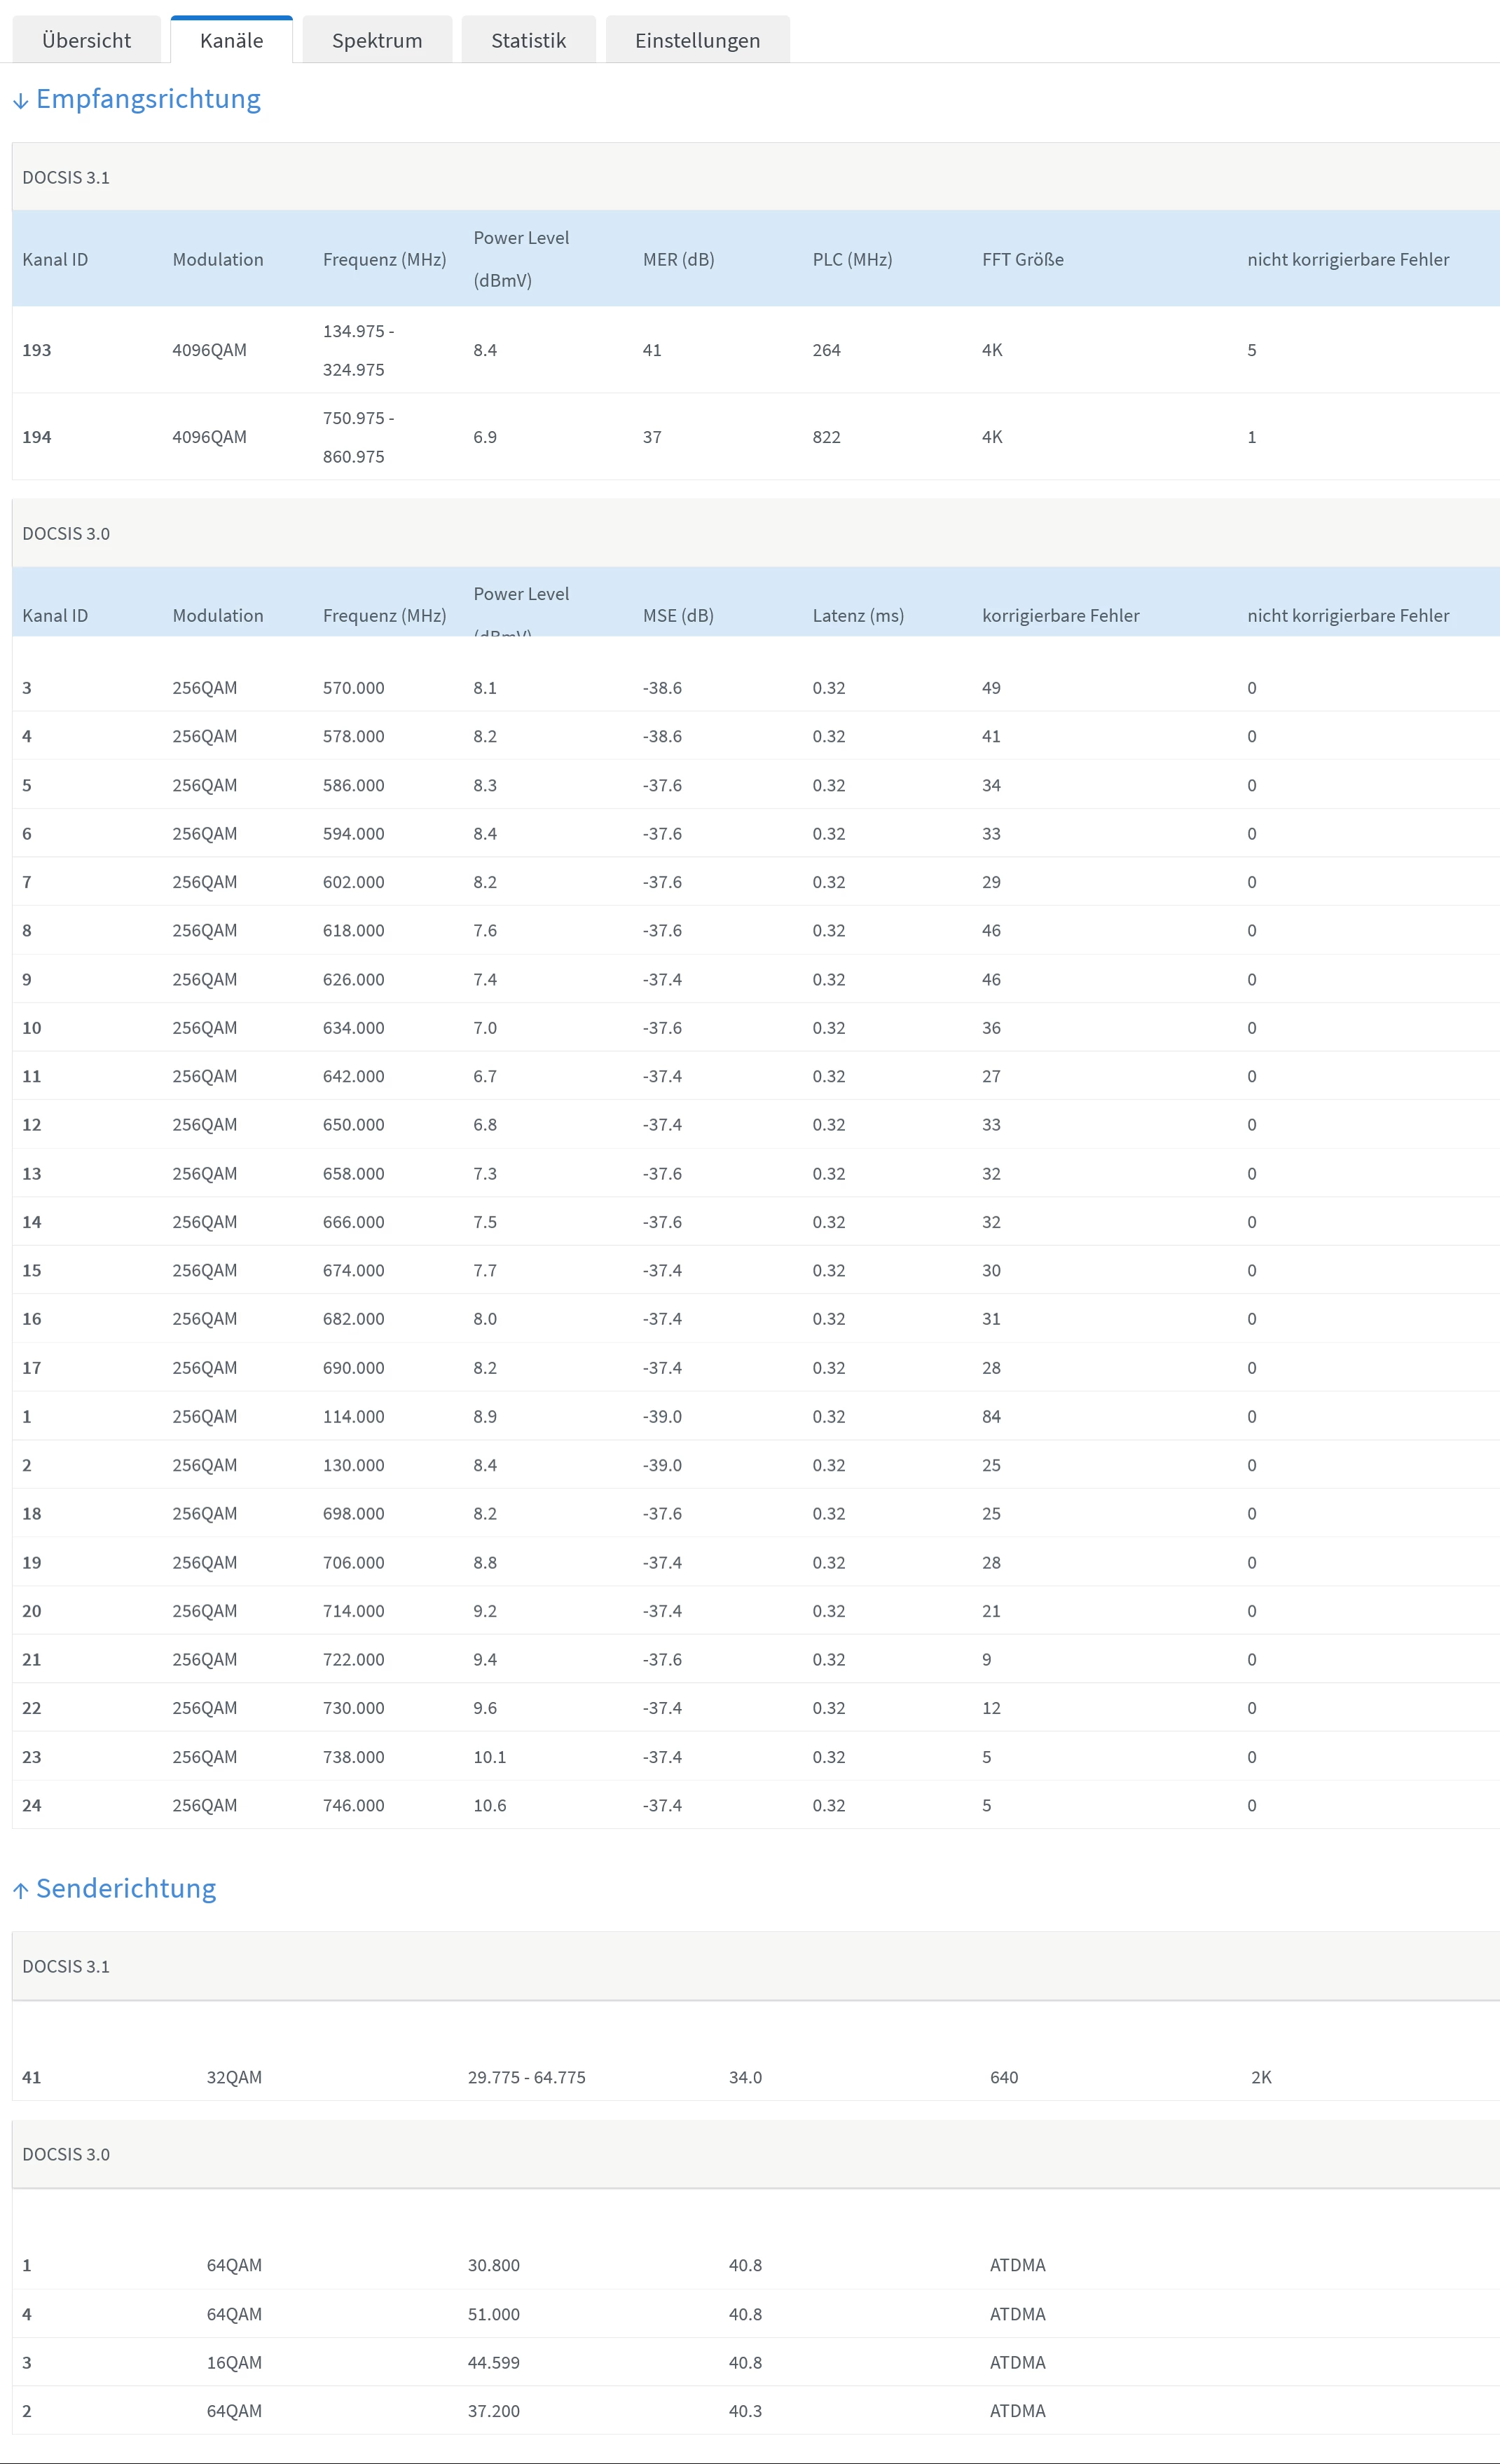
Task: Click the Empfangsrichtung heading
Action: click(x=148, y=99)
